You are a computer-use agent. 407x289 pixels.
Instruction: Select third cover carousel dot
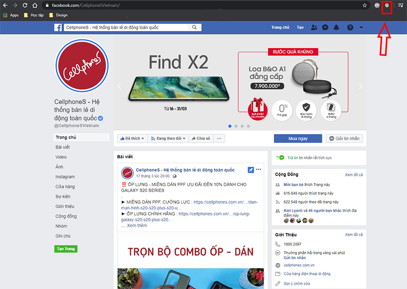pyautogui.click(x=242, y=126)
